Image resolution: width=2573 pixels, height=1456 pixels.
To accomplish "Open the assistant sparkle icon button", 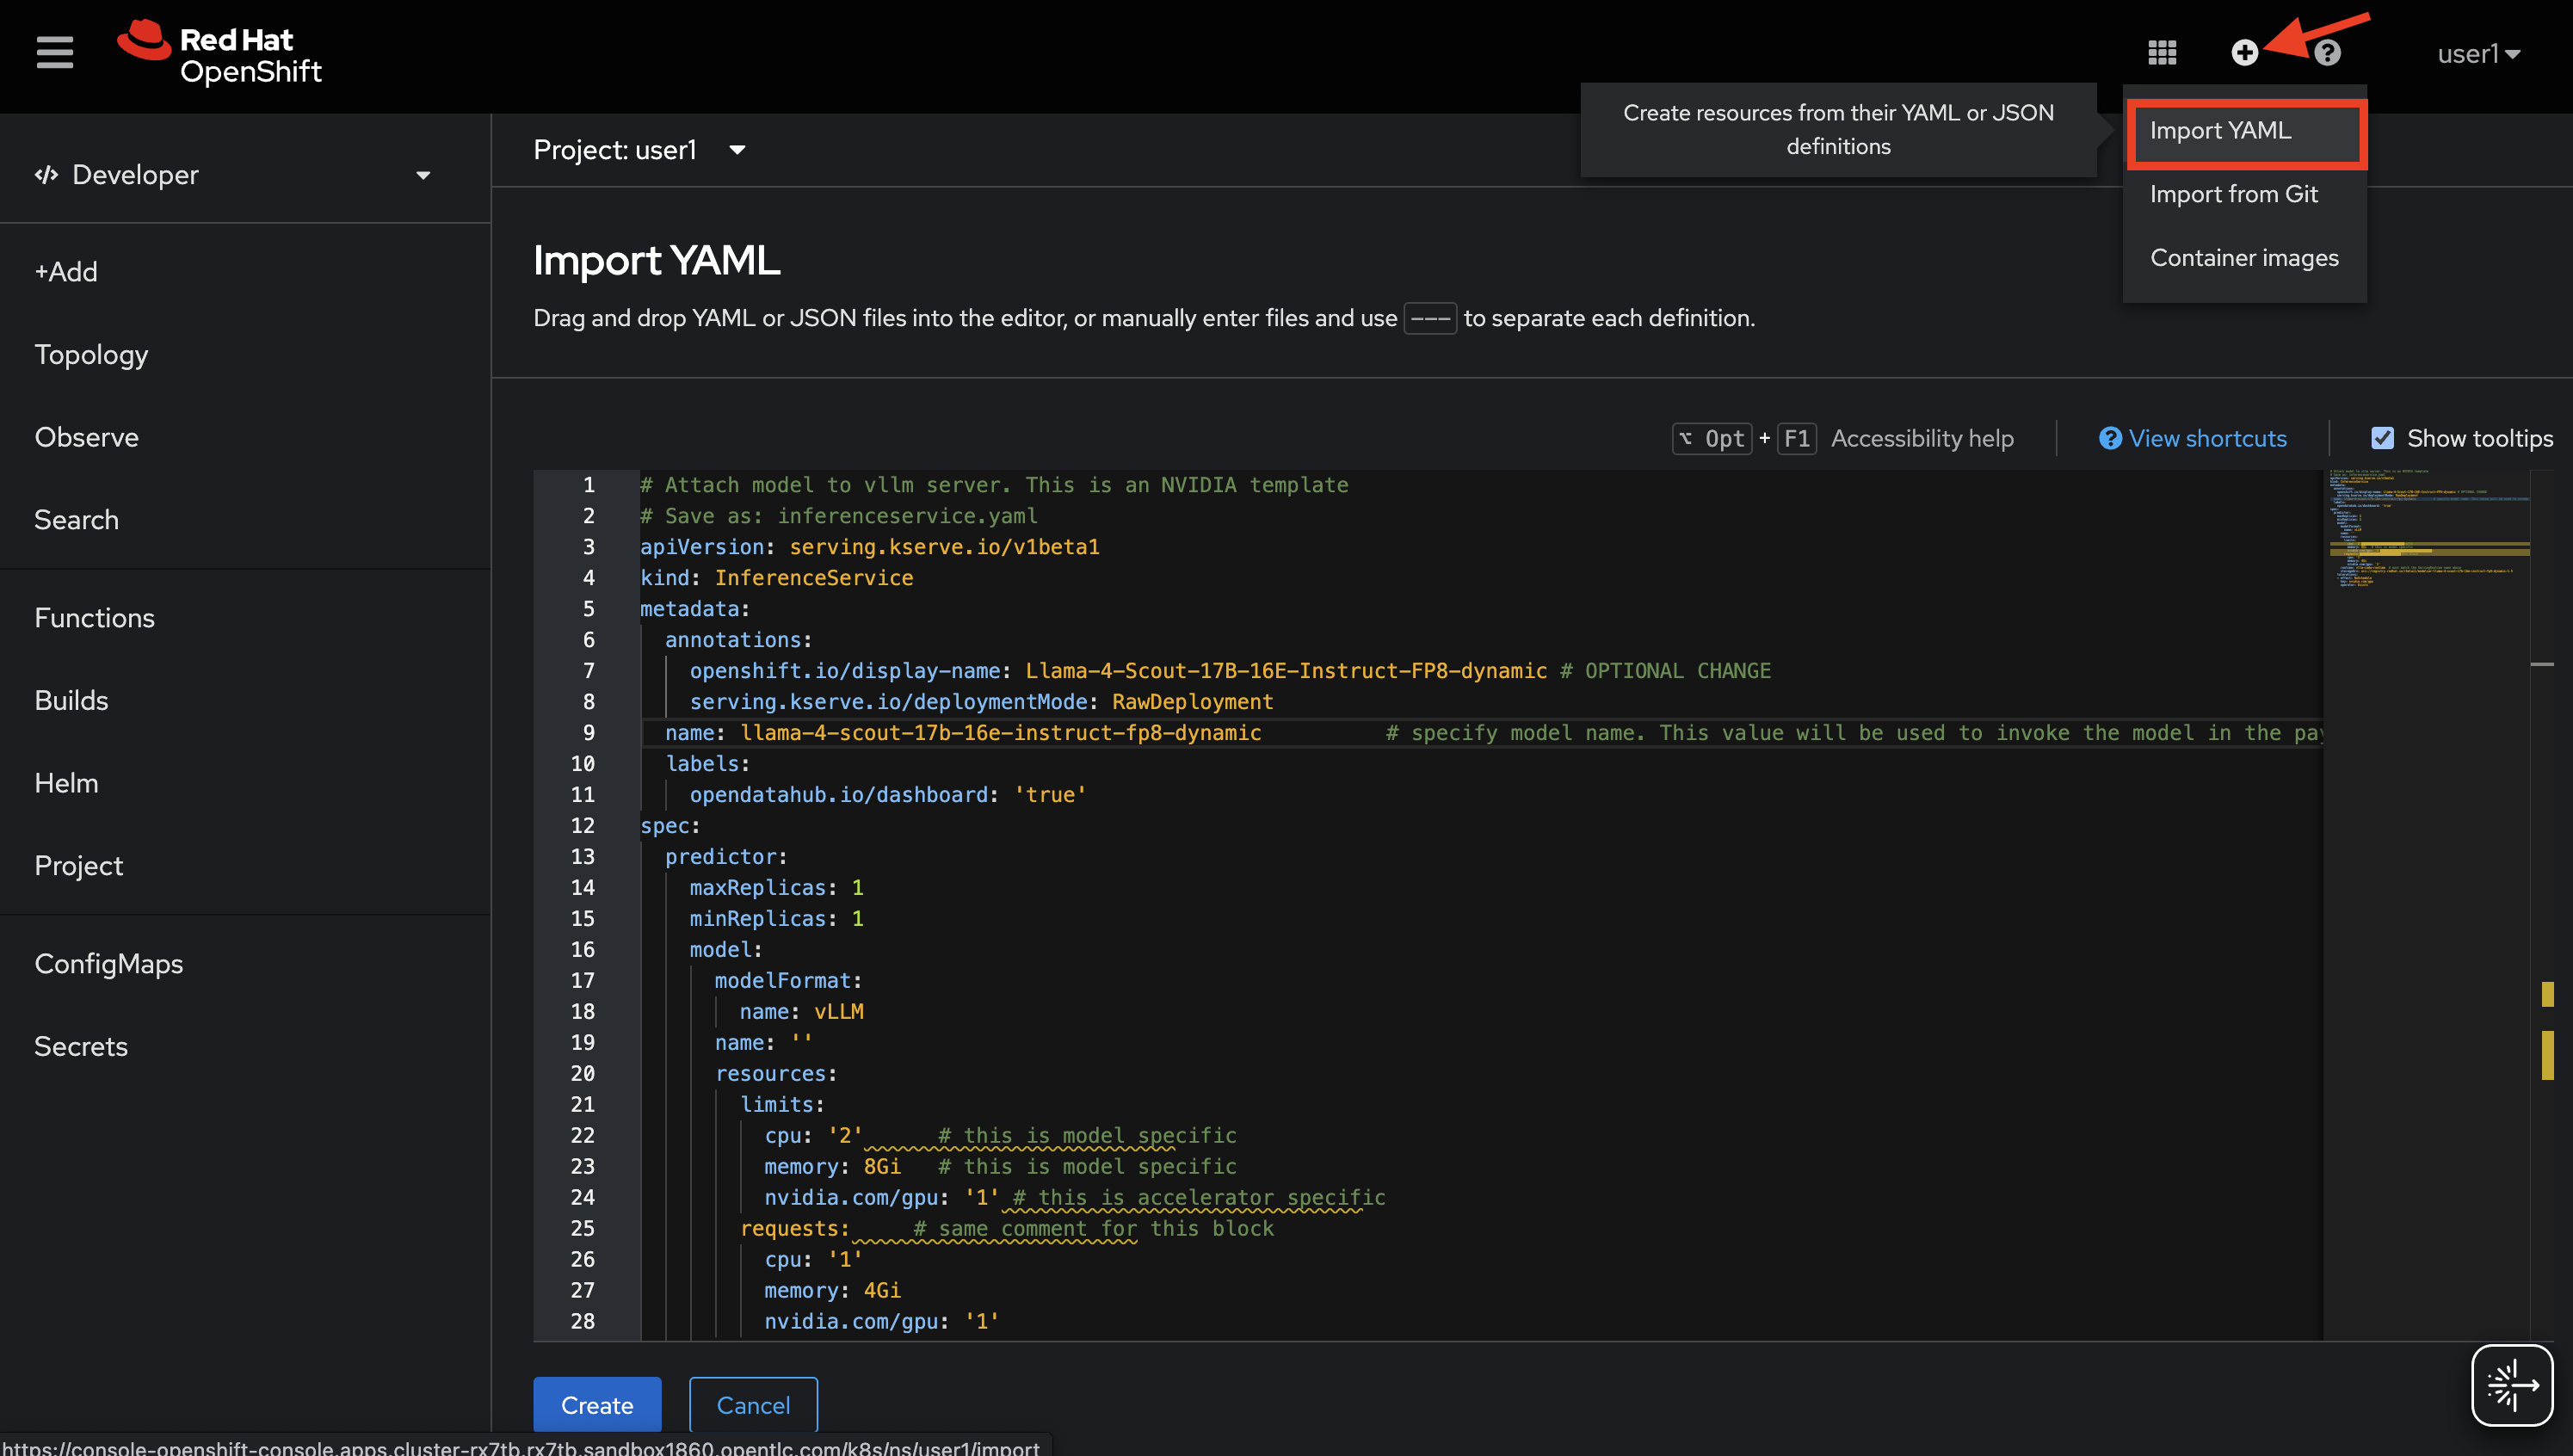I will (2512, 1386).
